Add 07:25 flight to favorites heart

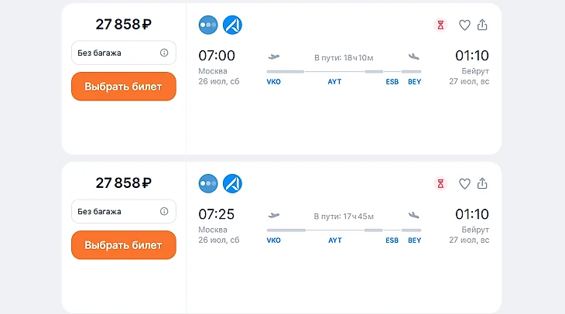(x=464, y=183)
